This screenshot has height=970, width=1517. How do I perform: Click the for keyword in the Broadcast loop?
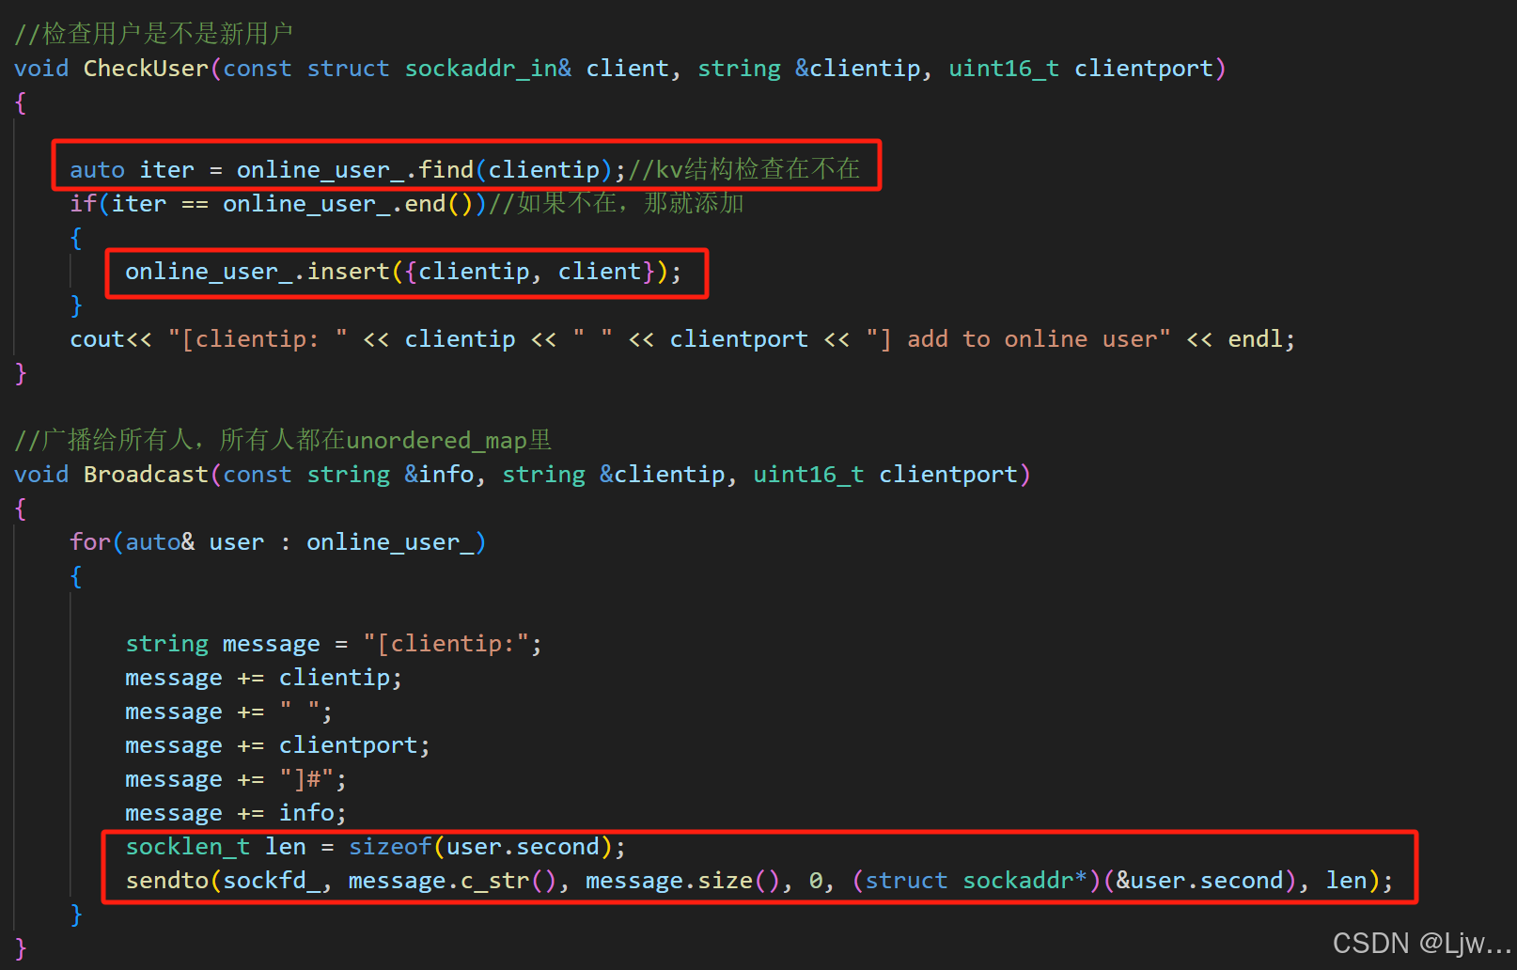tap(89, 542)
